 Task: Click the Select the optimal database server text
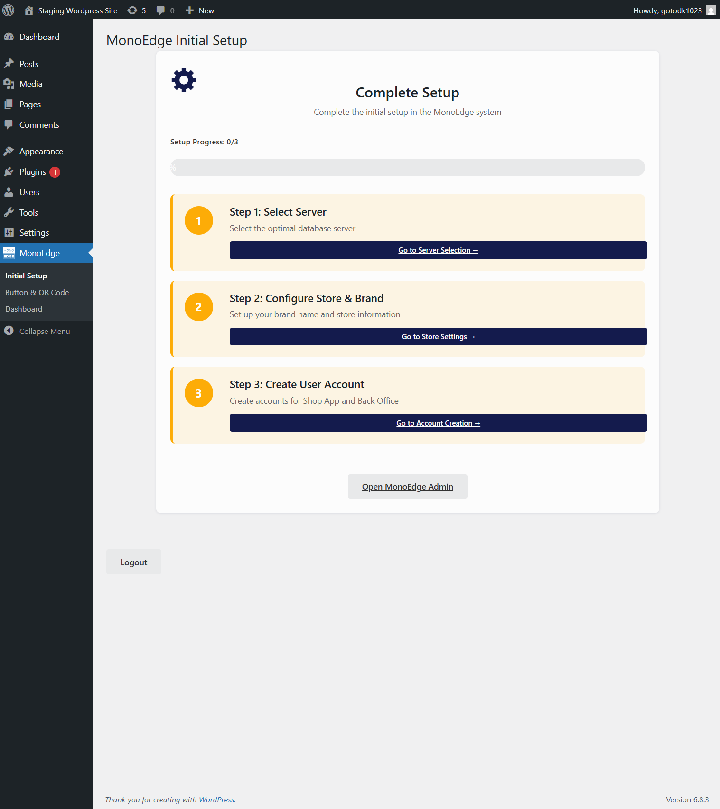292,228
